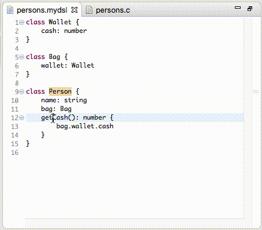Image resolution: width=262 pixels, height=230 pixels.
Task: Click the expression bag.wallet.cash
Action: point(85,126)
